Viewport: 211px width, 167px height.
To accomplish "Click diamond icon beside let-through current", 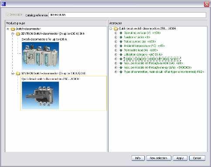I will tap(121, 63).
